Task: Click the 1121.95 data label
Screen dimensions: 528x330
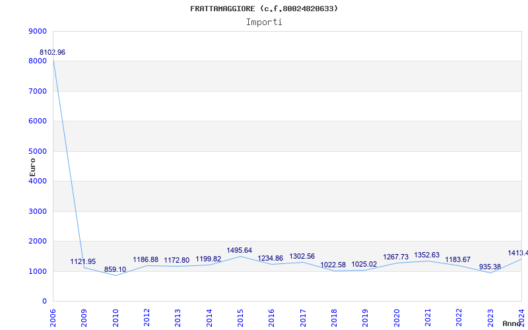Action: click(83, 261)
